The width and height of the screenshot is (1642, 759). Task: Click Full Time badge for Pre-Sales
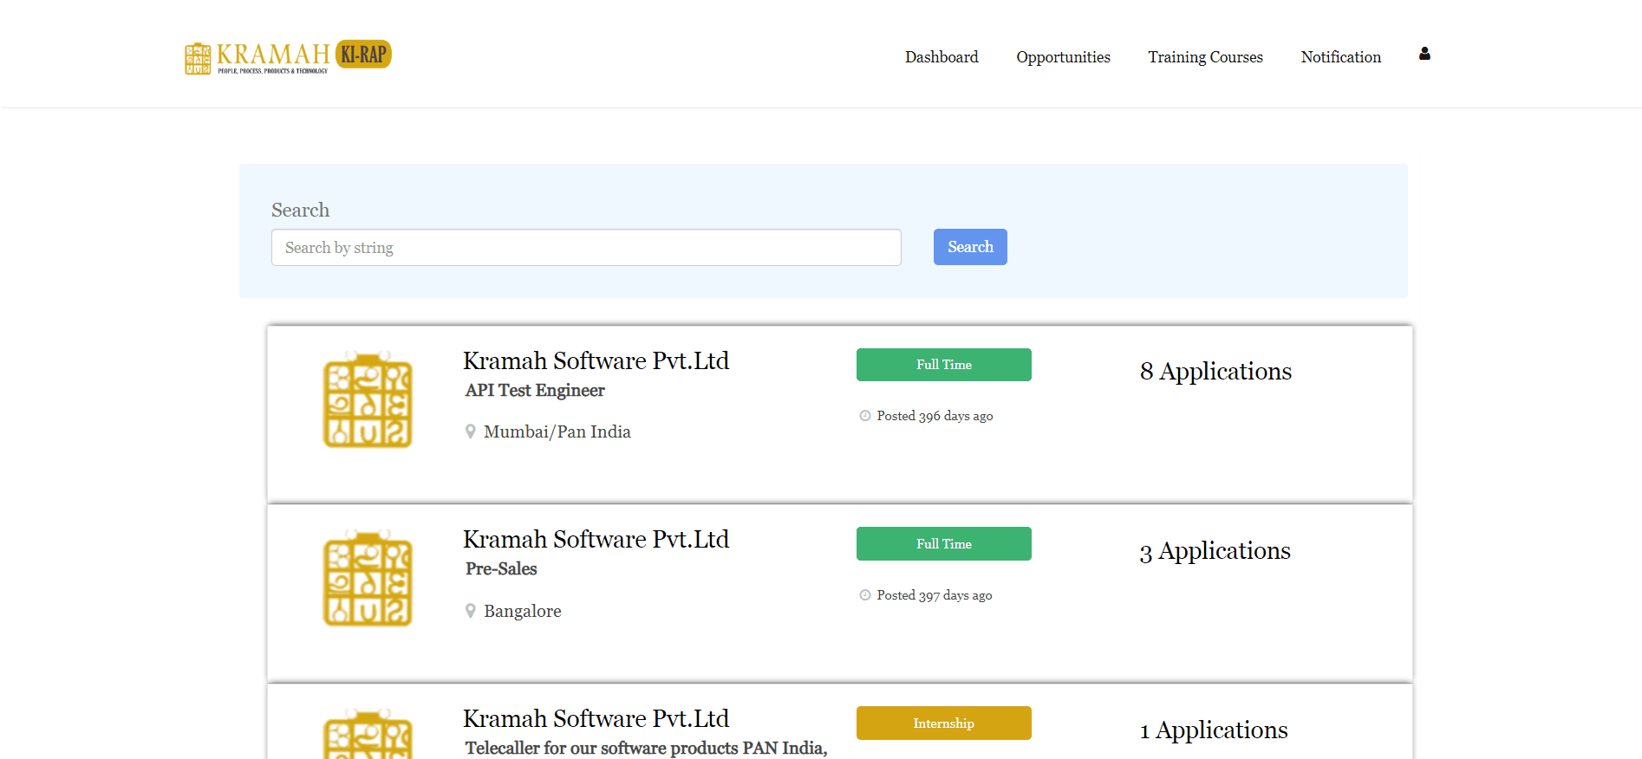(x=943, y=544)
